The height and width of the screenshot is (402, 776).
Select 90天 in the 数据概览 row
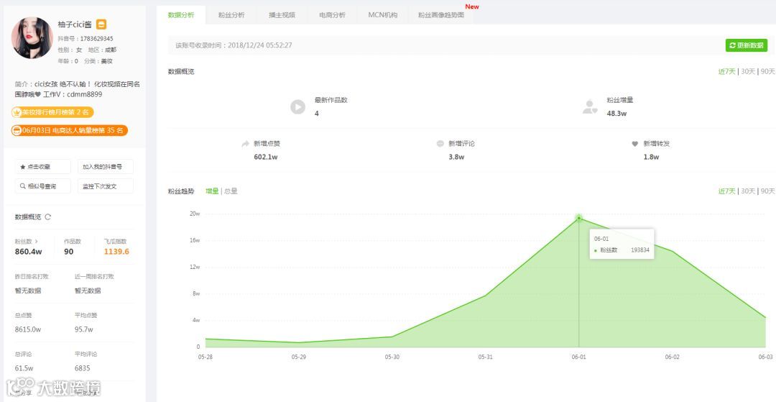767,71
